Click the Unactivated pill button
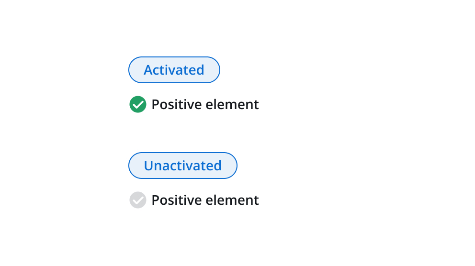The image size is (475, 266). click(x=182, y=166)
